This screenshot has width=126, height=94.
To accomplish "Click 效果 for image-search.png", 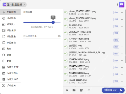I will (x=116, y=81).
